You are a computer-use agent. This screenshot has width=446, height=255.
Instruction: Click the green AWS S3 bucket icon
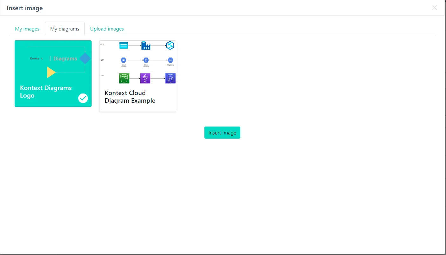[x=124, y=78]
